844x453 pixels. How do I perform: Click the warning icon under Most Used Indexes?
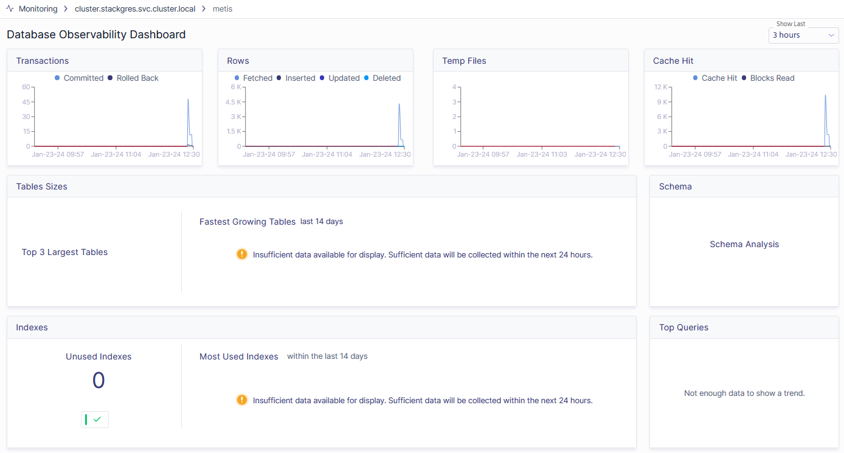tap(242, 400)
